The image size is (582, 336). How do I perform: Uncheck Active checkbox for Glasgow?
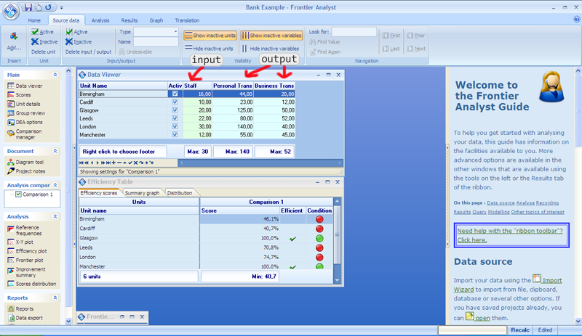click(x=175, y=110)
